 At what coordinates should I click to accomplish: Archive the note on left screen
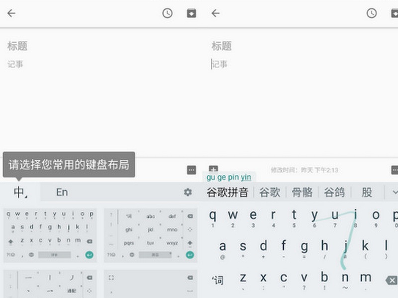192,13
